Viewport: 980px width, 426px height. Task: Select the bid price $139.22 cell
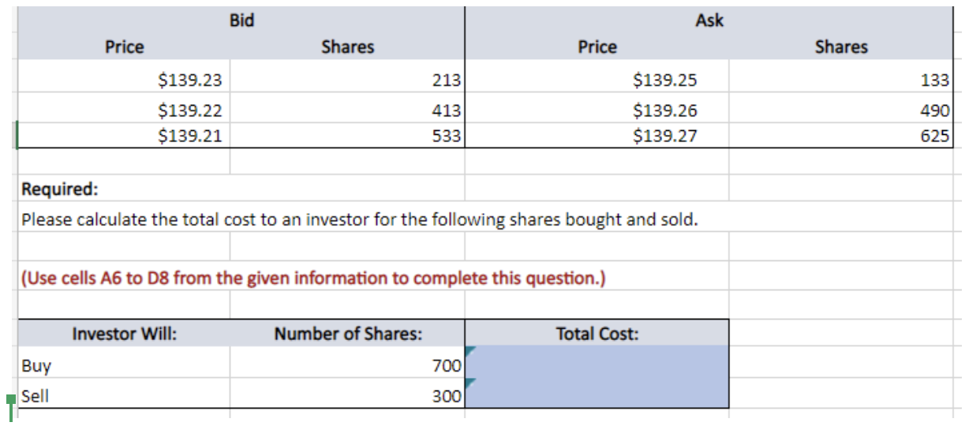[x=124, y=109]
